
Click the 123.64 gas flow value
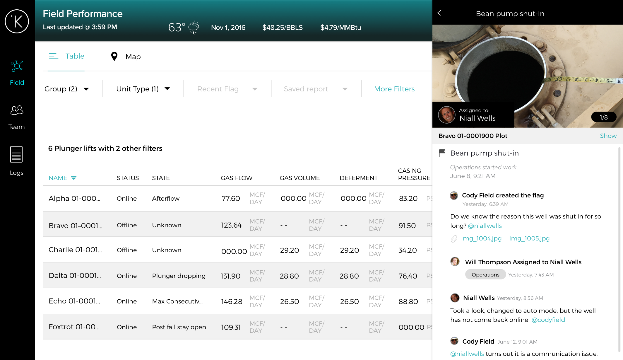[x=231, y=225]
